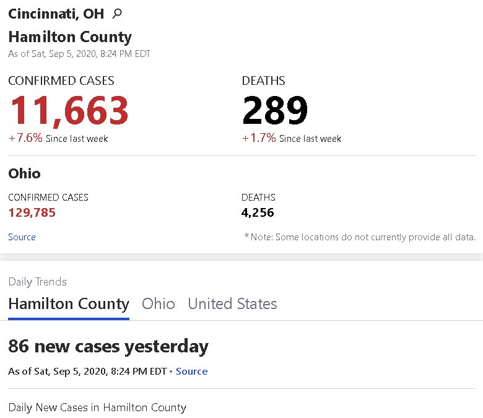Click the Cincinnati, OH location title
Image resolution: width=483 pixels, height=418 pixels.
coord(56,14)
